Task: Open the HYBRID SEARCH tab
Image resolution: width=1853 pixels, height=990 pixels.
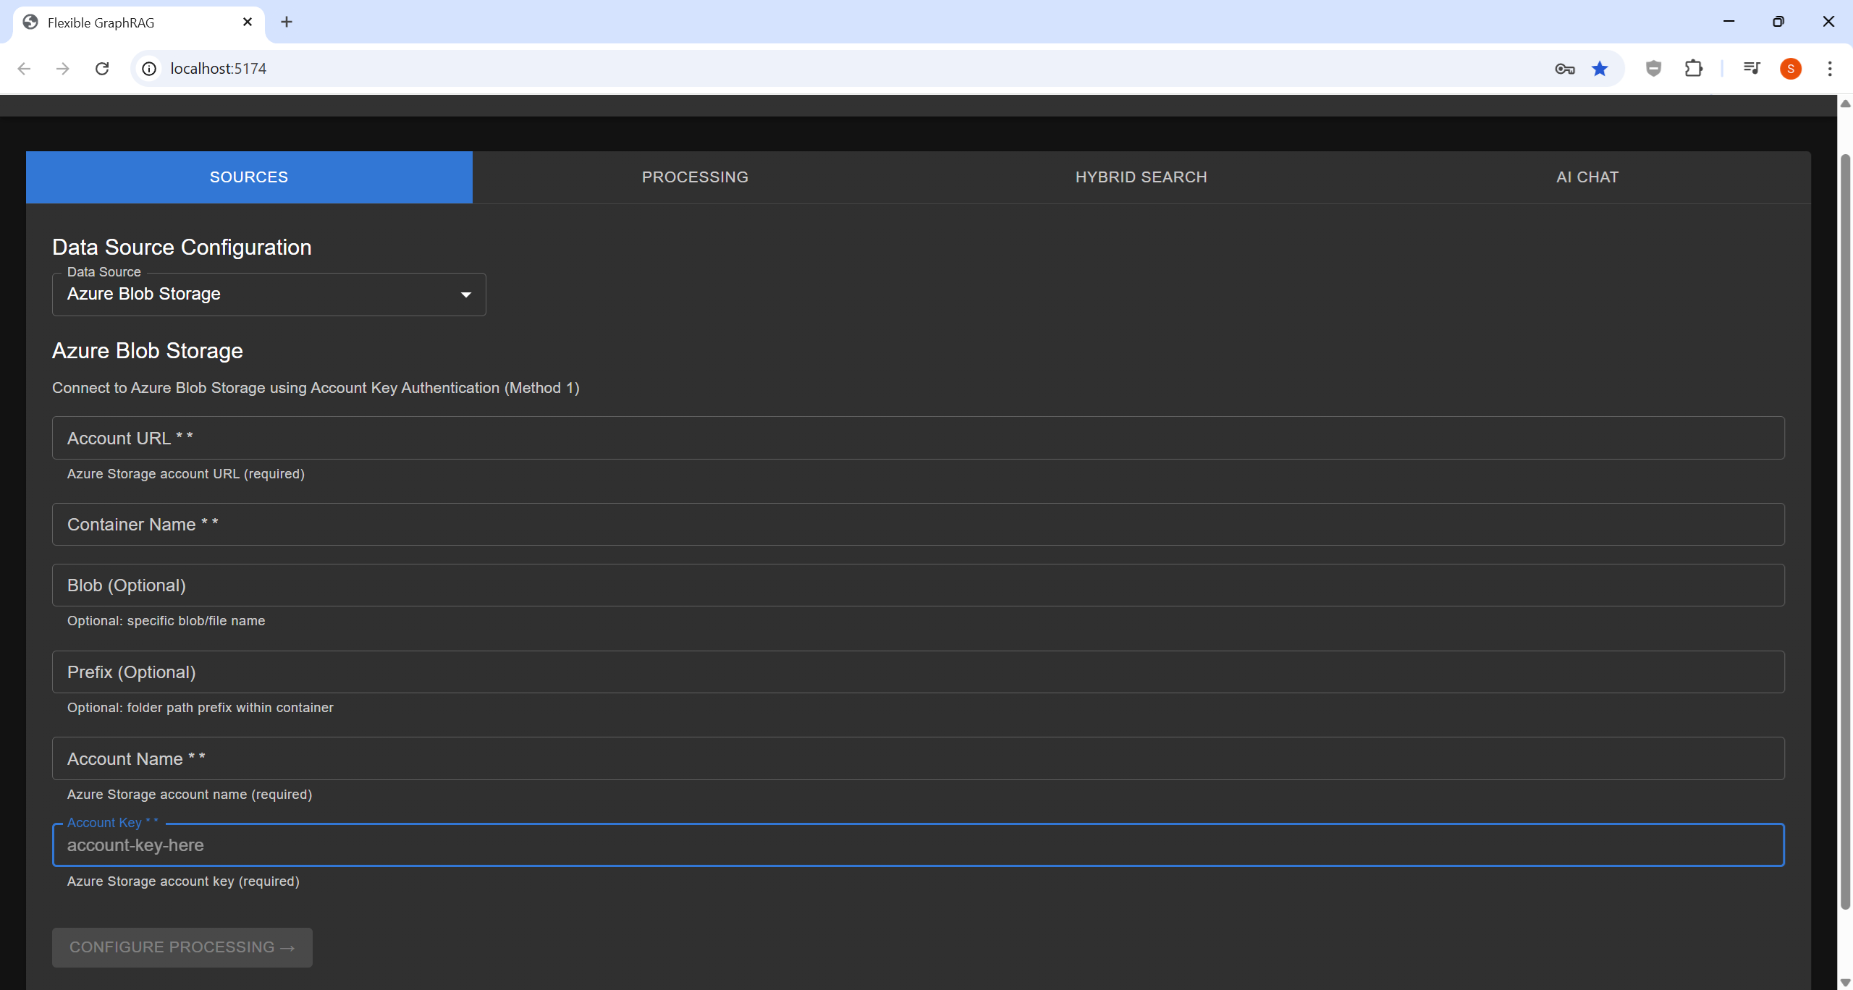Action: click(x=1140, y=177)
